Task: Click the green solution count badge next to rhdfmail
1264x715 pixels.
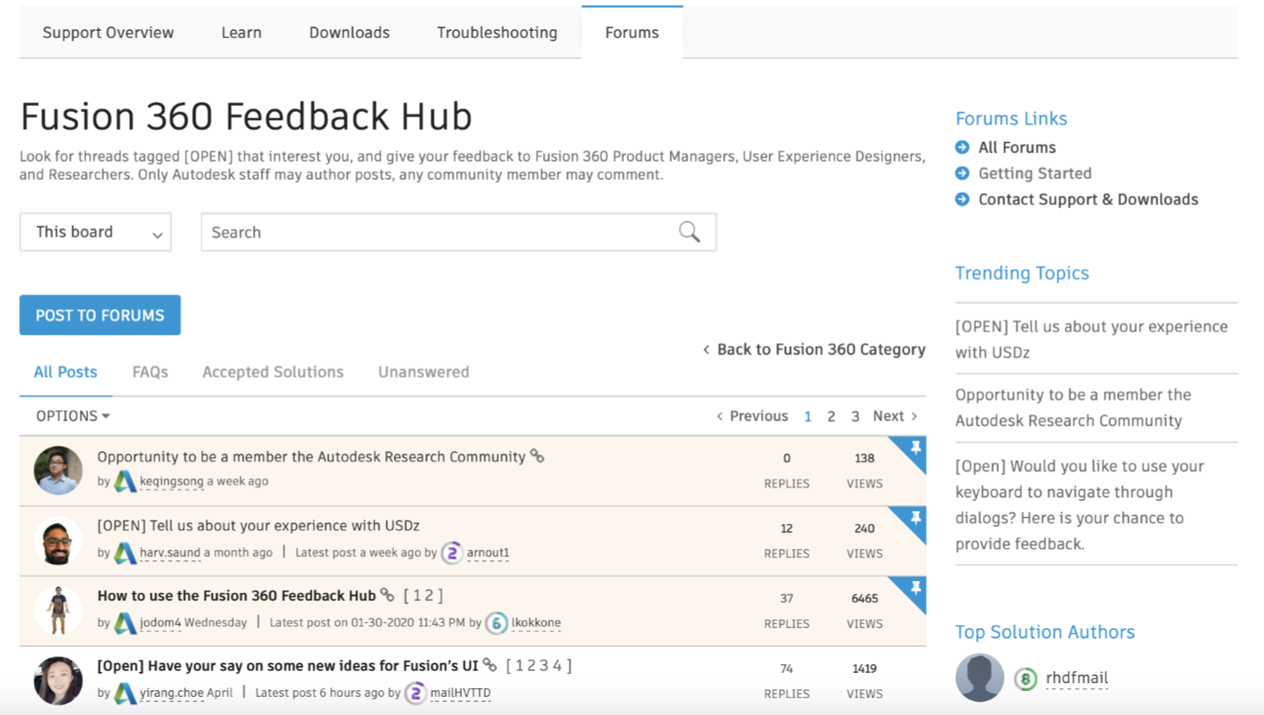Action: coord(1025,678)
